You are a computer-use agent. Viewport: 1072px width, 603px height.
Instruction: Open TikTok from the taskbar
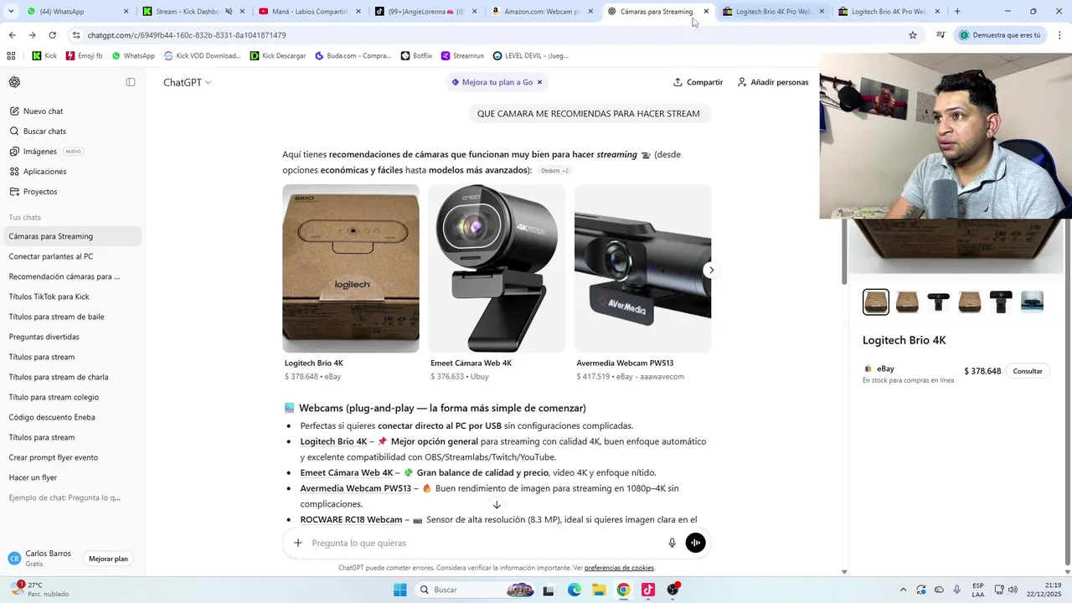coord(648,590)
